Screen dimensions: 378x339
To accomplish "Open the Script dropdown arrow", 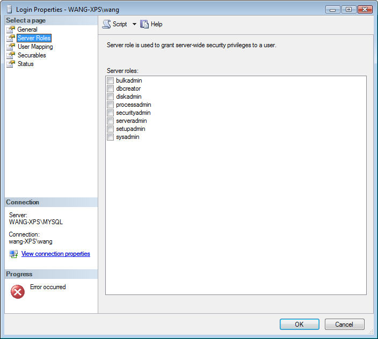I will point(134,24).
